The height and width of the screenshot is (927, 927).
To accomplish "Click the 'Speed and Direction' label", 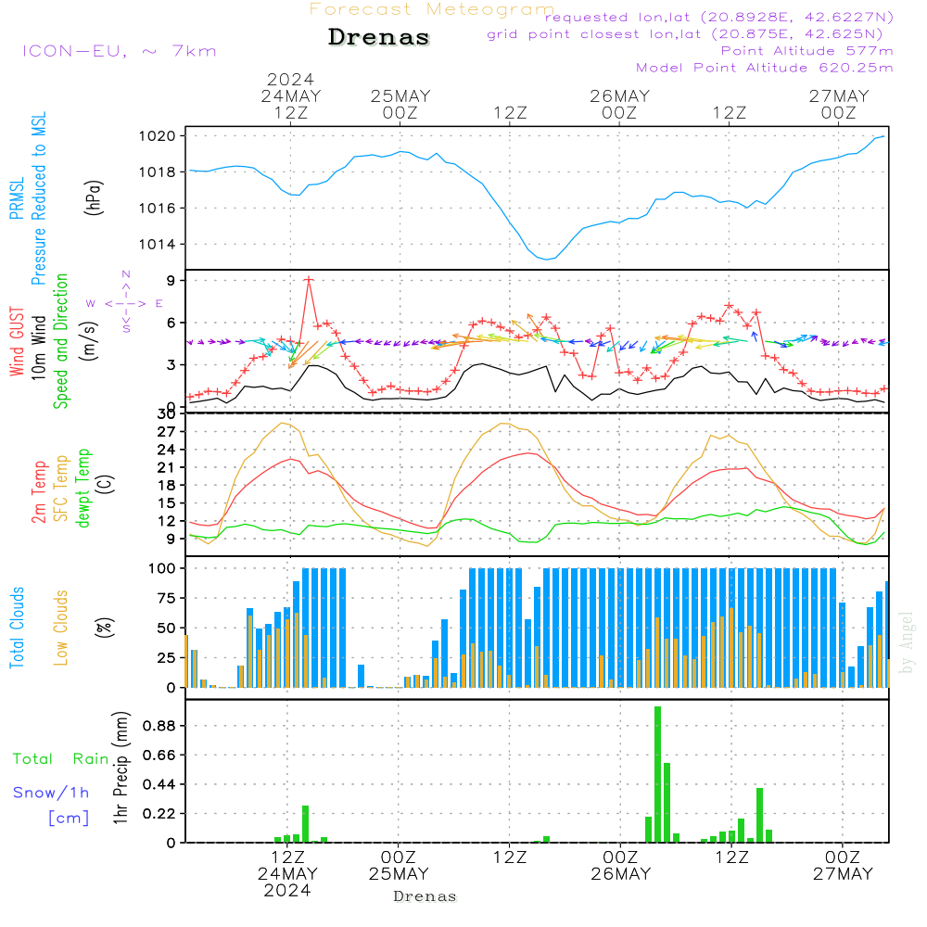I will [x=60, y=341].
